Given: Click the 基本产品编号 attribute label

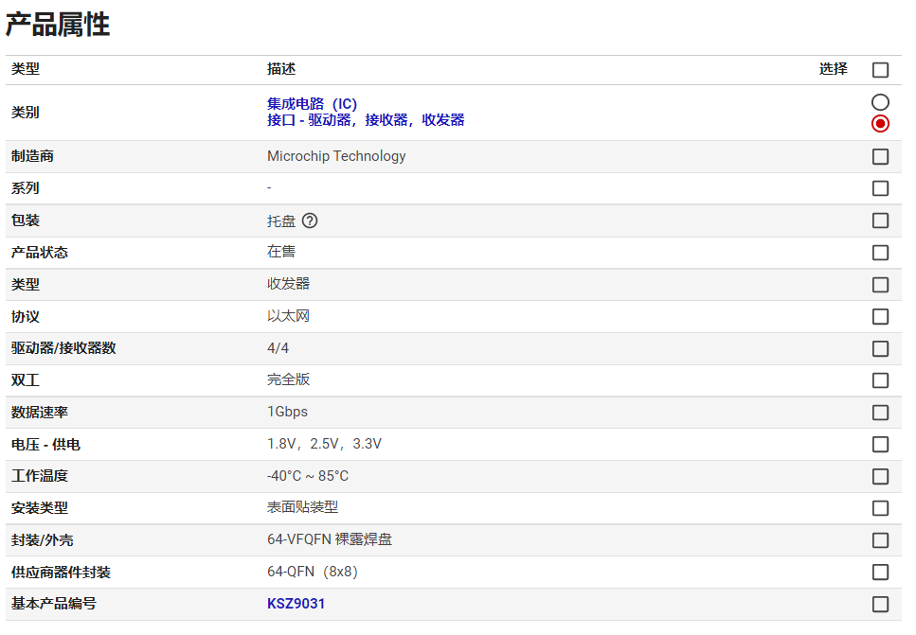Looking at the screenshot, I should click(x=54, y=604).
